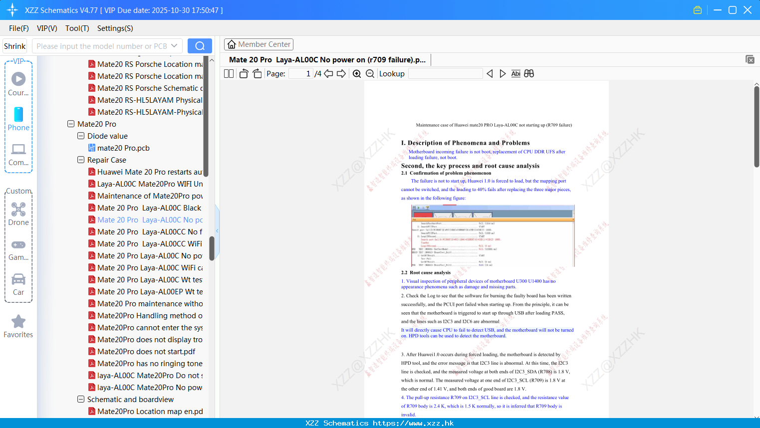This screenshot has height=428, width=760.
Task: Open the Car category
Action: (x=18, y=284)
